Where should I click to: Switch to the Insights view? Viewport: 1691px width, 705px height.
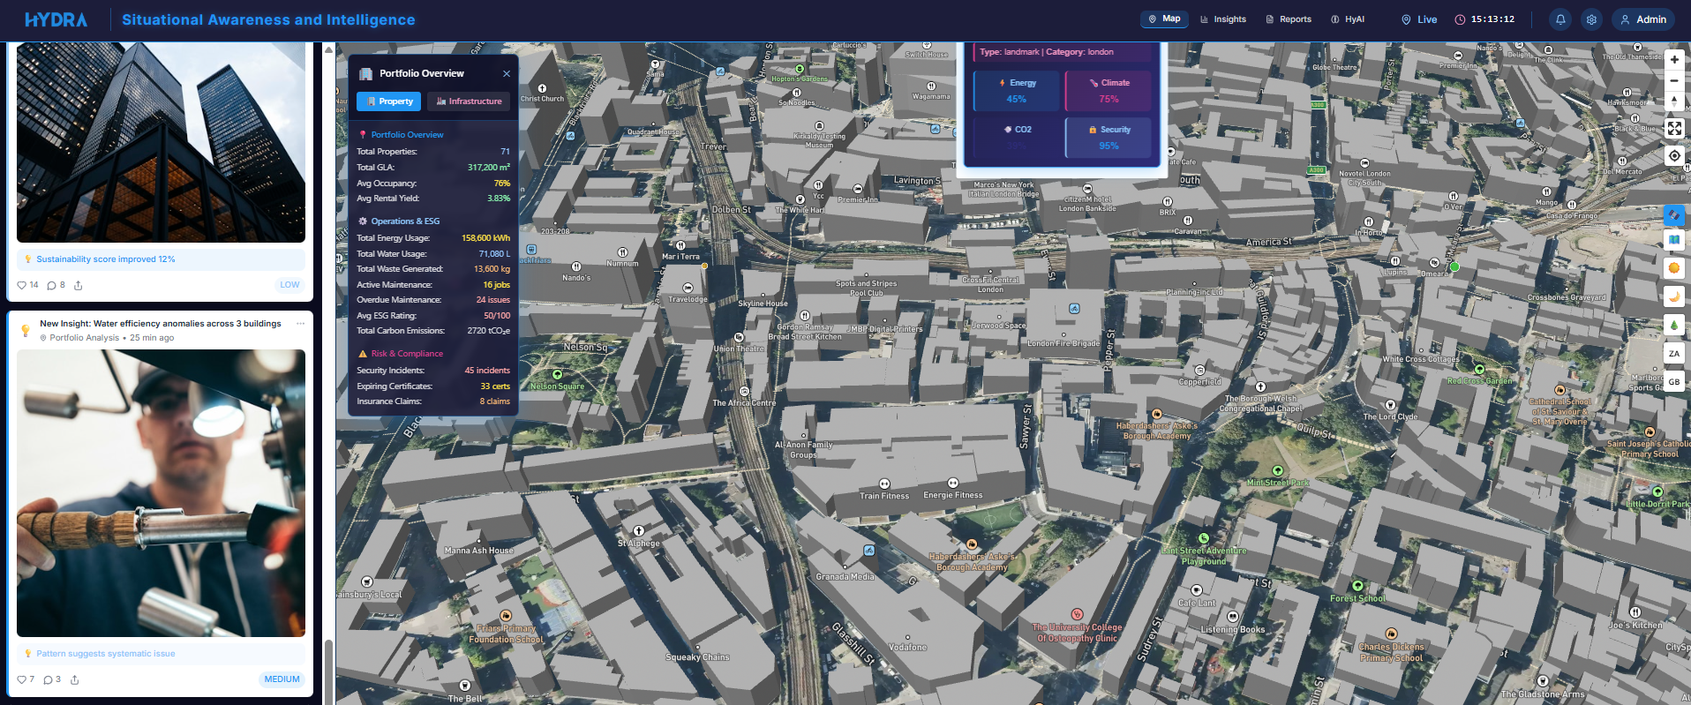pos(1223,19)
